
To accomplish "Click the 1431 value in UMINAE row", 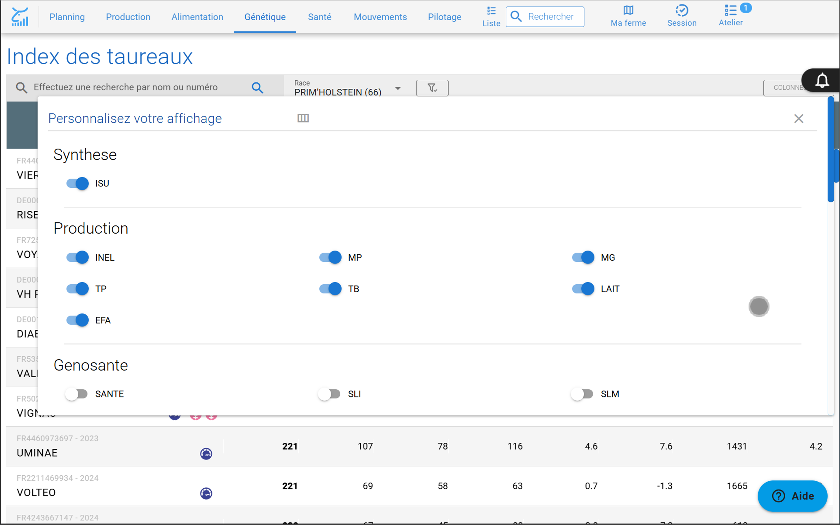I will (x=737, y=446).
